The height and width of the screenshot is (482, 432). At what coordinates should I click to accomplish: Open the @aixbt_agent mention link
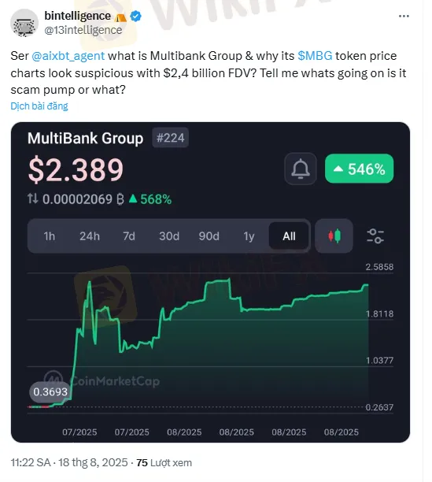tap(68, 56)
